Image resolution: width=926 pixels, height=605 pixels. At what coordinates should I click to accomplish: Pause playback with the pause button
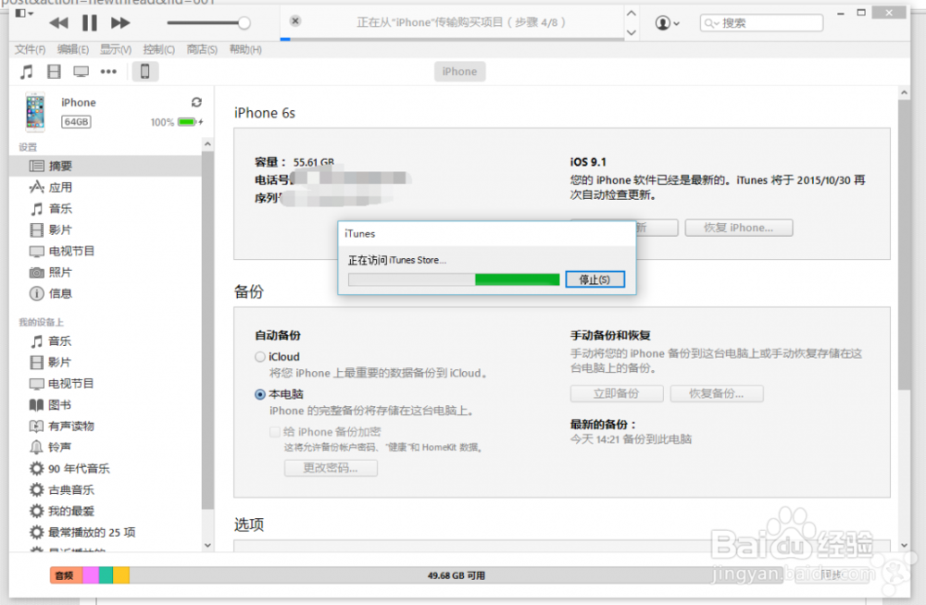pos(89,23)
